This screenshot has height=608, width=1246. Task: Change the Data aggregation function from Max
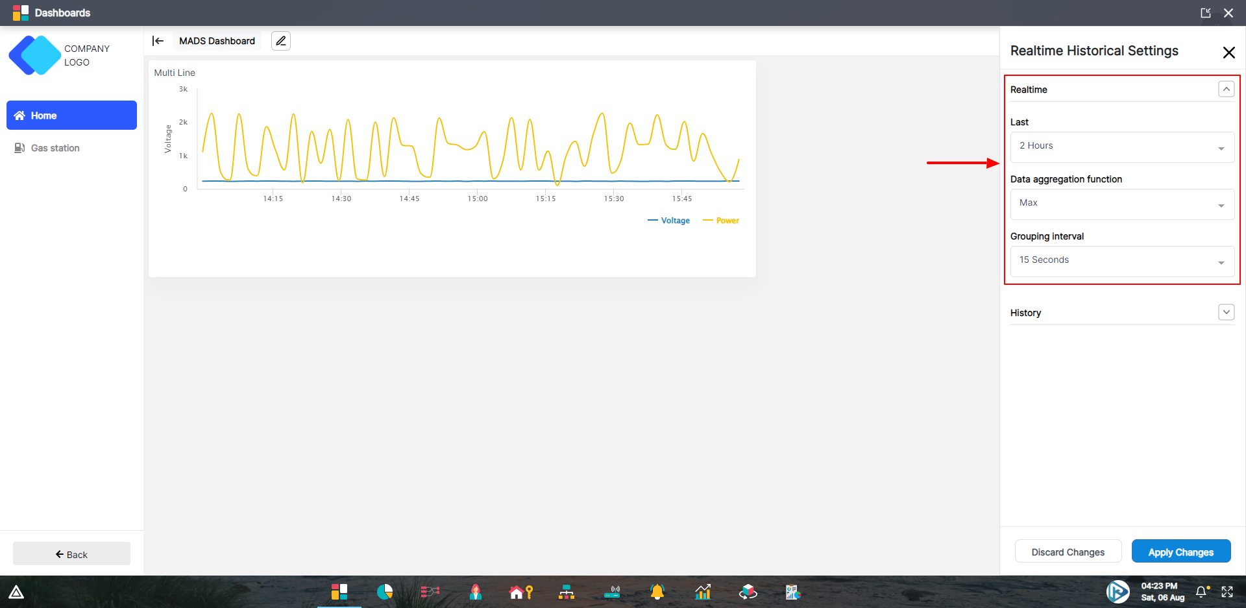[x=1121, y=204]
